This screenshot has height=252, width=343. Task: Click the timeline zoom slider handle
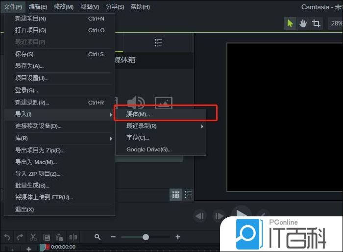tap(146, 237)
